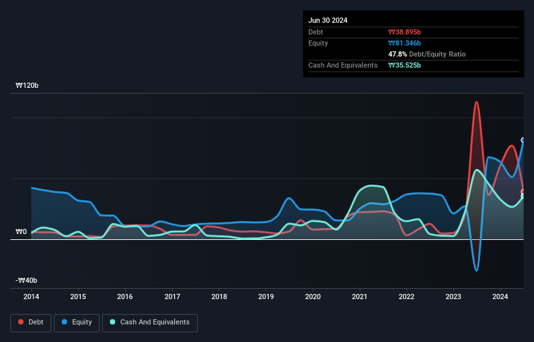Viewport: 534px width, 342px height.
Task: Toggle Cash And Equivalents legend button
Action: click(x=150, y=322)
